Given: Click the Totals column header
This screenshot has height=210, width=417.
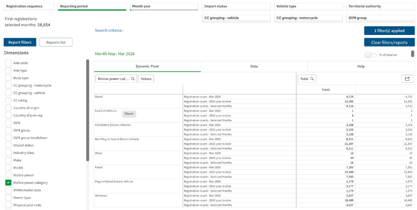Looking at the screenshot, I should [x=326, y=89].
